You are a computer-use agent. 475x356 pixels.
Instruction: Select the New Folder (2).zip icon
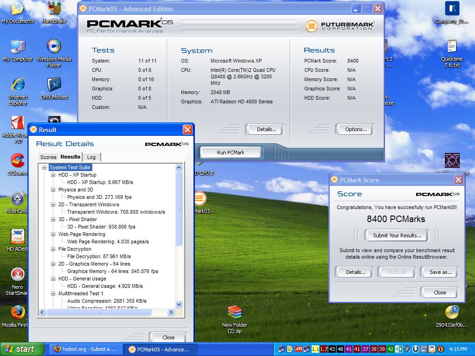[235, 319]
